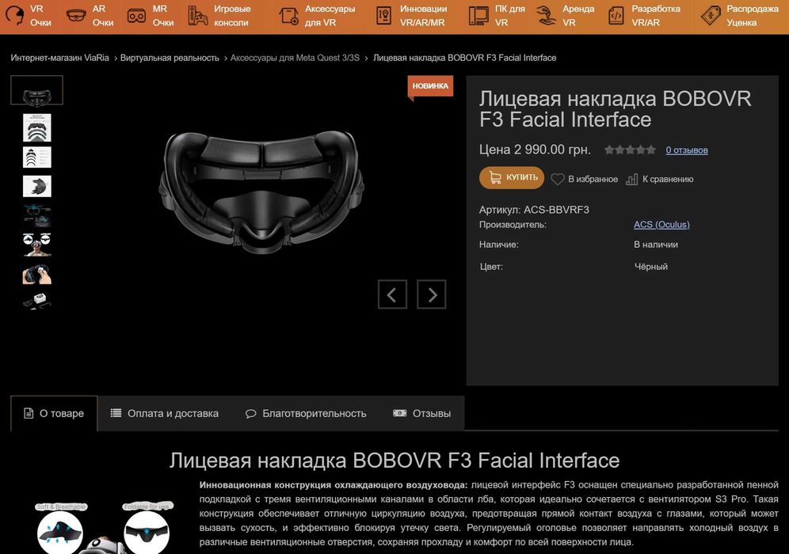The height and width of the screenshot is (554, 789).
Task: Select fourth thumbnail showing side view
Action: coord(36,187)
